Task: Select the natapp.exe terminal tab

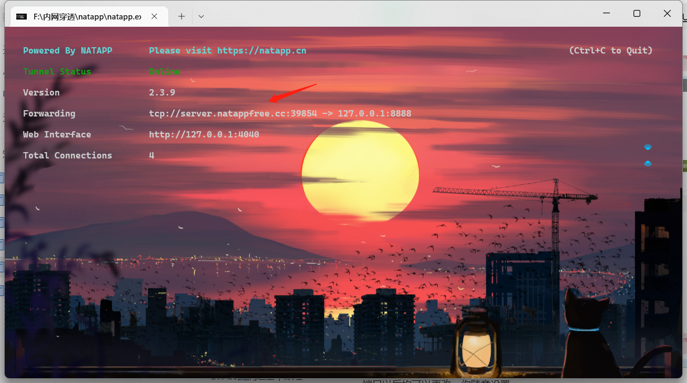Action: [88, 16]
